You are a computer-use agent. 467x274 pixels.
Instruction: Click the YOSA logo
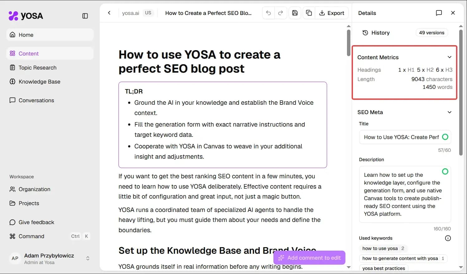click(x=26, y=16)
